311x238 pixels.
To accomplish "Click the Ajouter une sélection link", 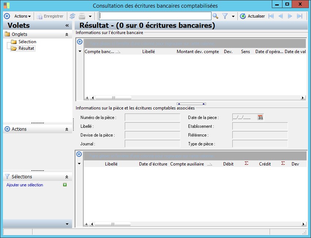I will (x=25, y=185).
